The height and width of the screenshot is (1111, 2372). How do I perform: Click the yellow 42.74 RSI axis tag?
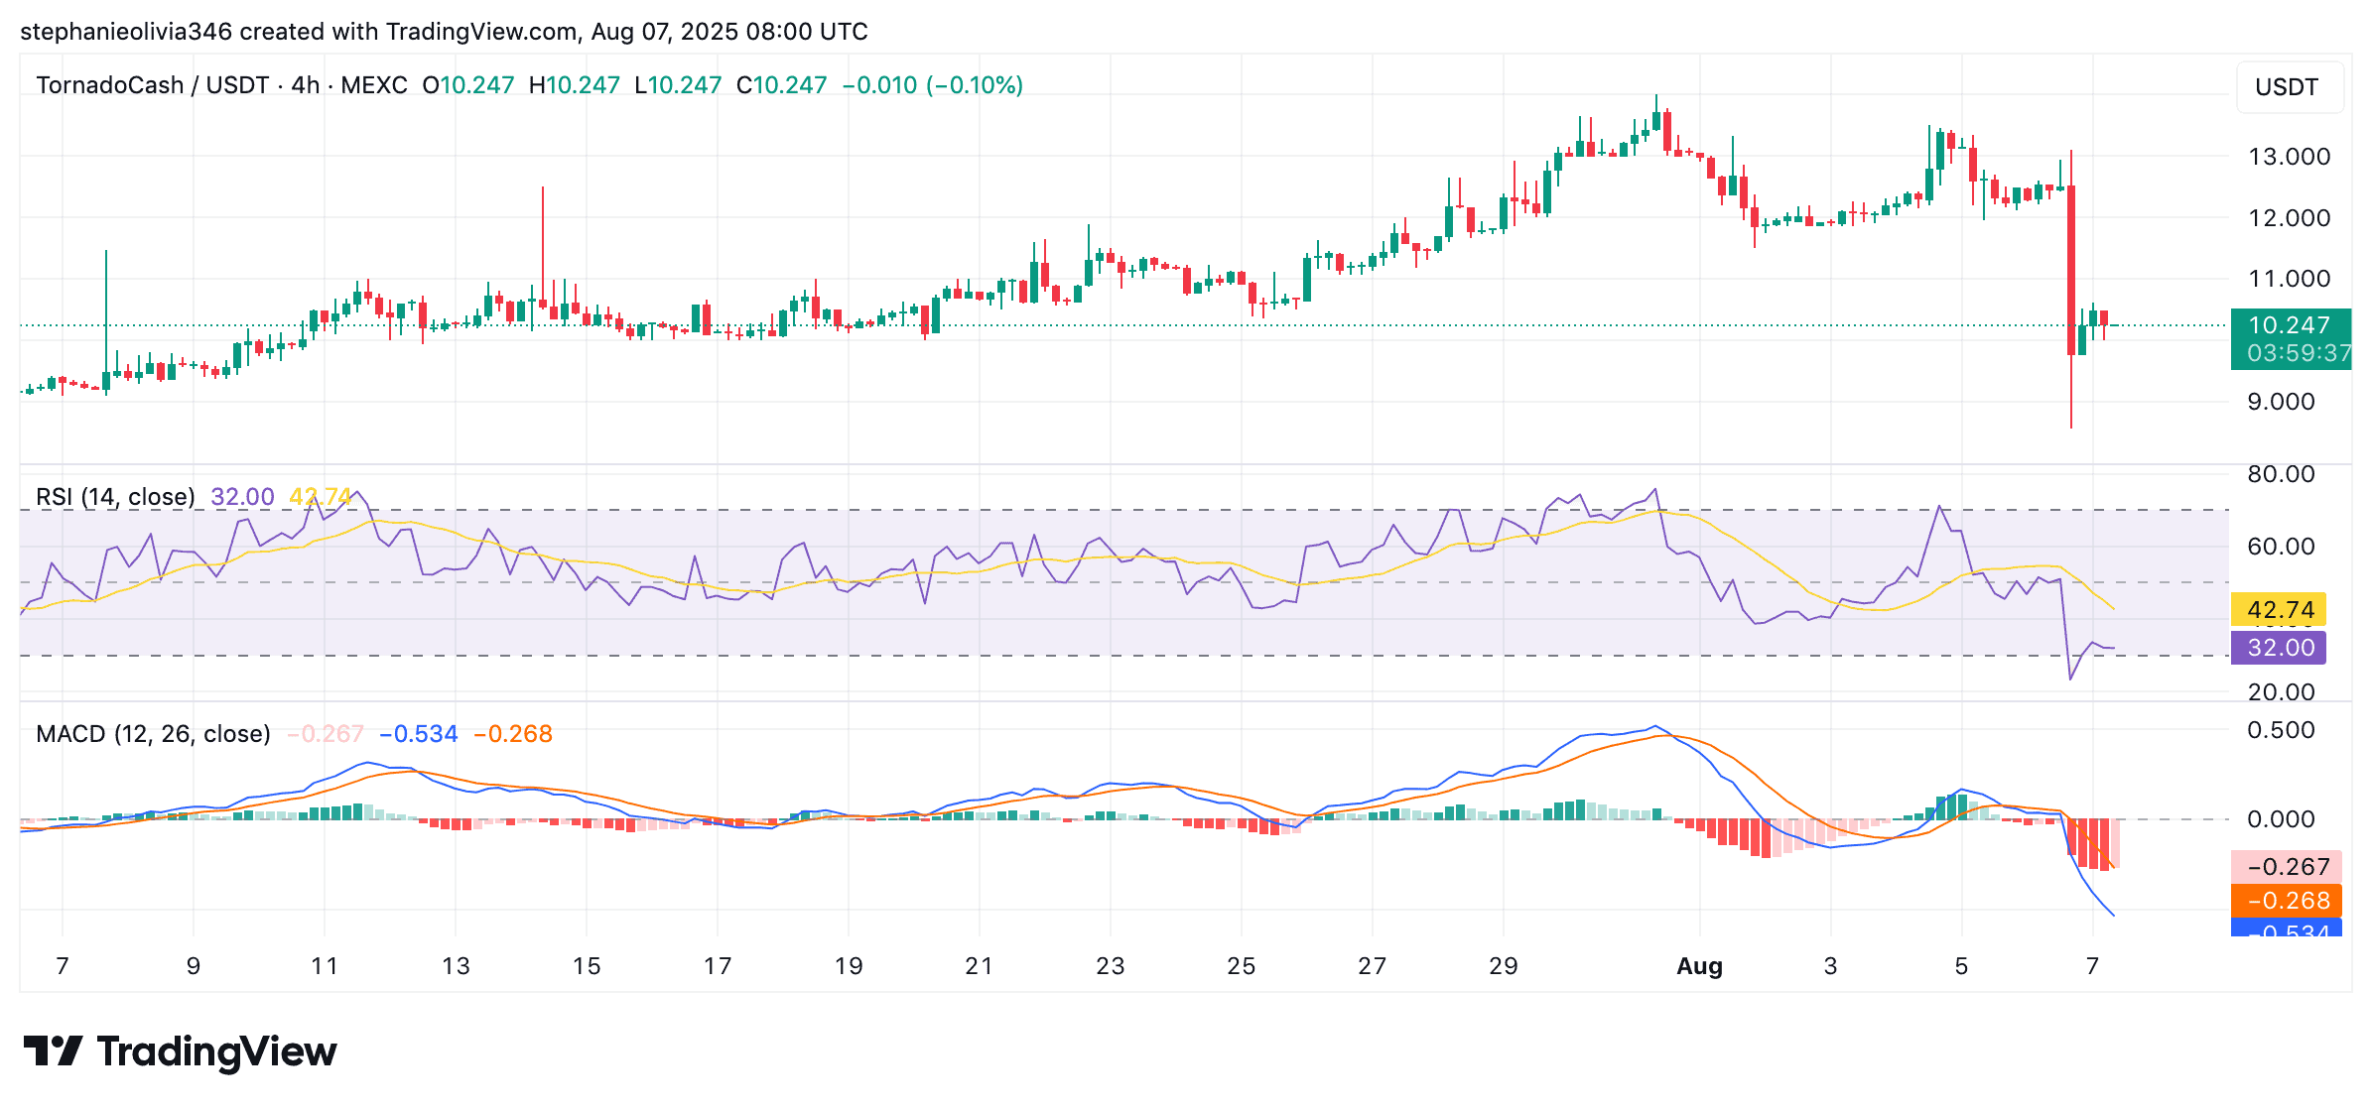(2280, 609)
